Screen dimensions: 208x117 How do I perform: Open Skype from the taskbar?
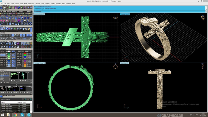pyautogui.click(x=22, y=115)
